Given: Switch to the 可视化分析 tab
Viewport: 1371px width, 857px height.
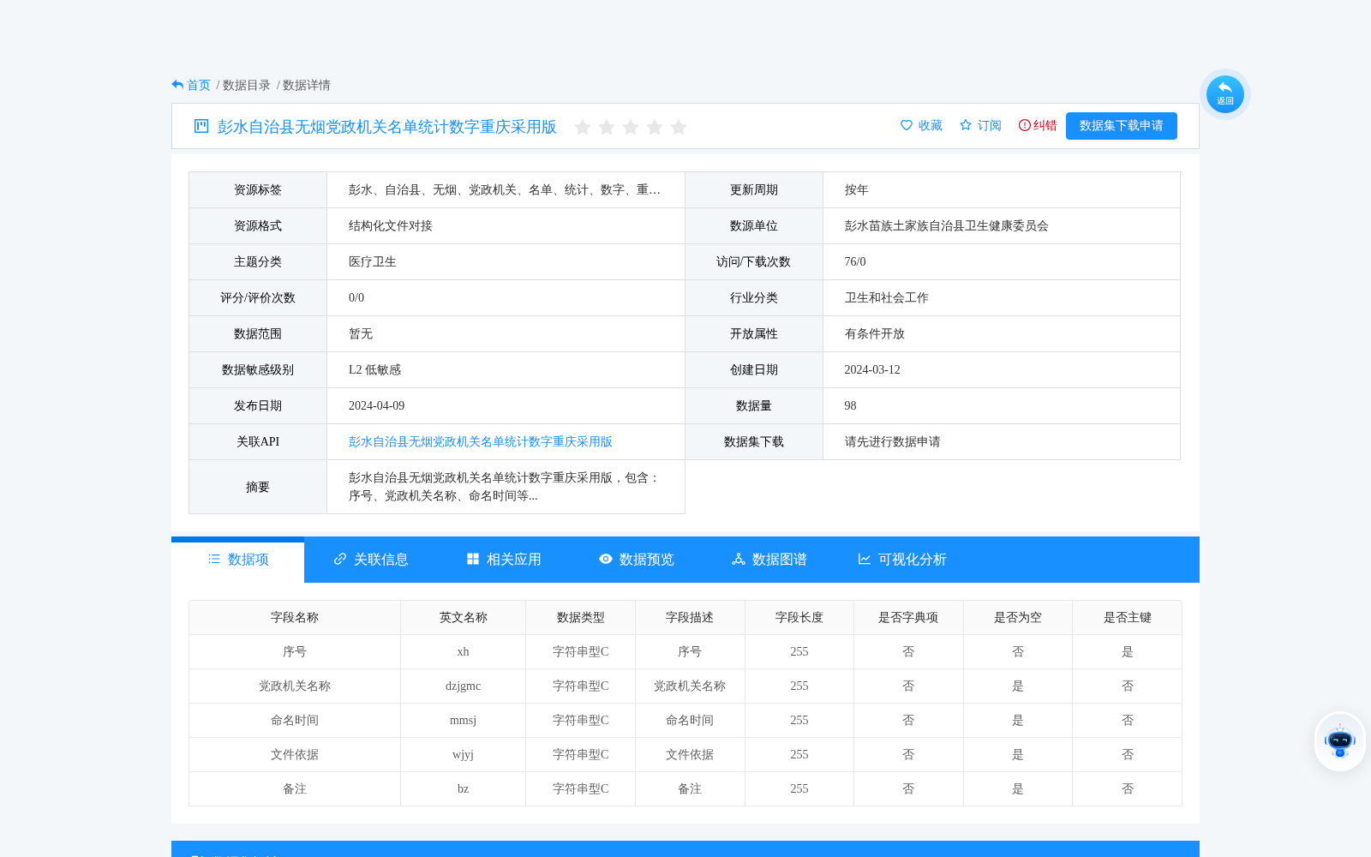Looking at the screenshot, I should [x=902, y=560].
